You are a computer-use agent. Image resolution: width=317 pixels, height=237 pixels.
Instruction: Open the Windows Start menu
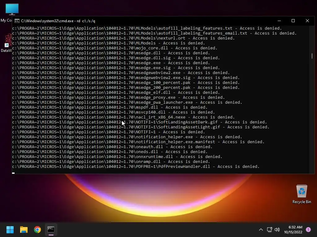point(10,230)
